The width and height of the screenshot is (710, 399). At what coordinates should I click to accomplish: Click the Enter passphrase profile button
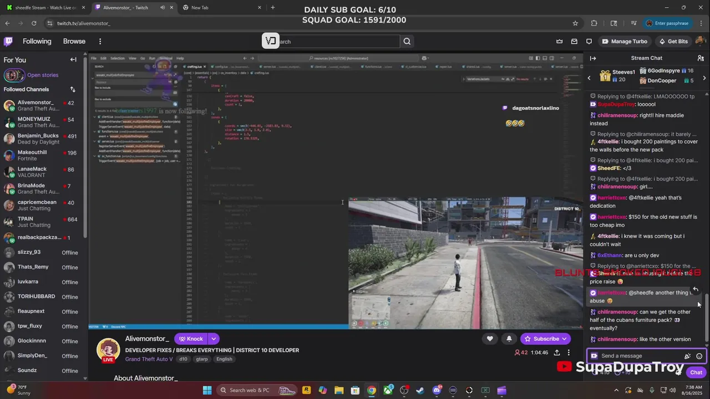point(667,23)
